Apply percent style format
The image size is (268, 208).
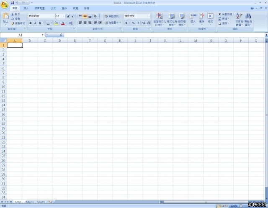(133, 23)
